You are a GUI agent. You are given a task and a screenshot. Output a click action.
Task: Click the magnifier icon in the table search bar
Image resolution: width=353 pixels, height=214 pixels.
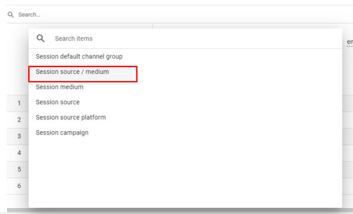(11, 15)
